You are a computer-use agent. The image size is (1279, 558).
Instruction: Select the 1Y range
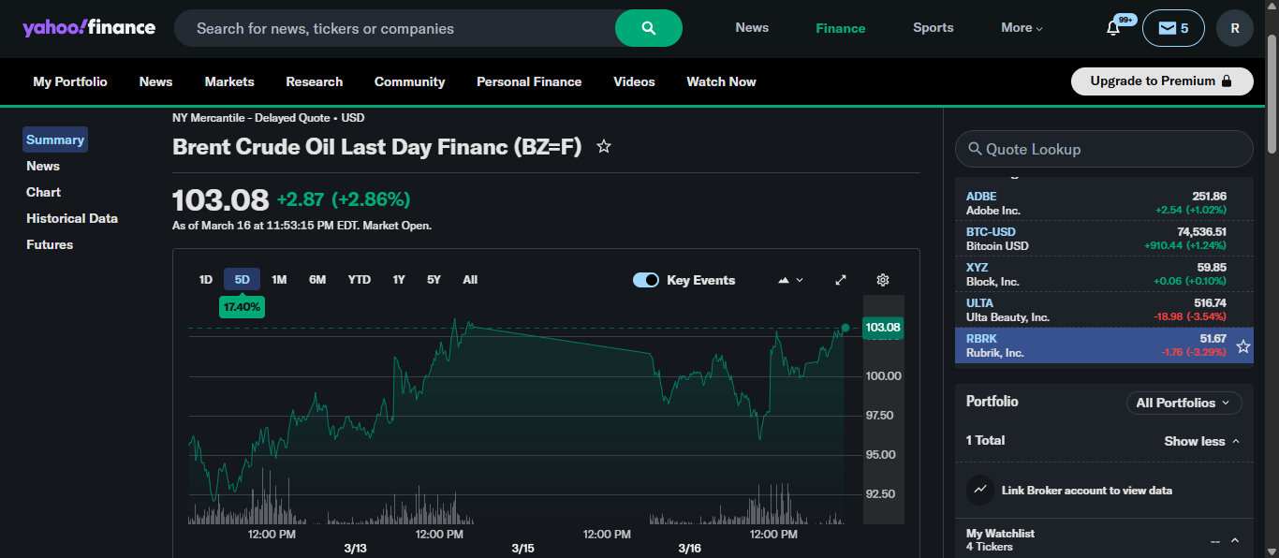[399, 279]
